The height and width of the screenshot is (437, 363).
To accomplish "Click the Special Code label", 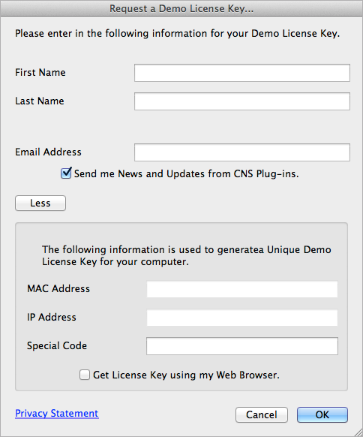I will tap(57, 346).
